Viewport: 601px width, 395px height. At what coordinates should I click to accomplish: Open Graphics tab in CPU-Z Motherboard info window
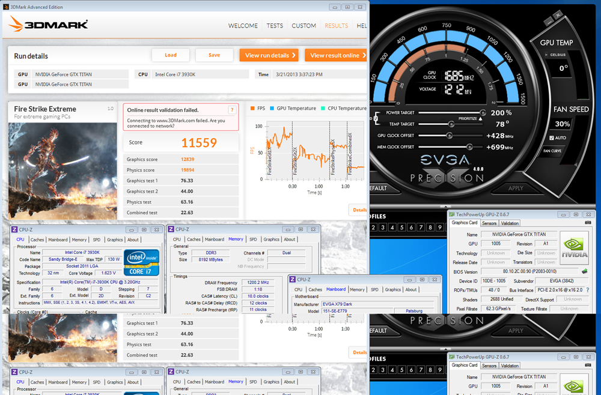tap(392, 290)
